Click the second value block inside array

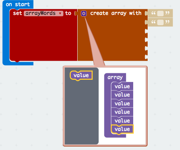tap(122, 95)
